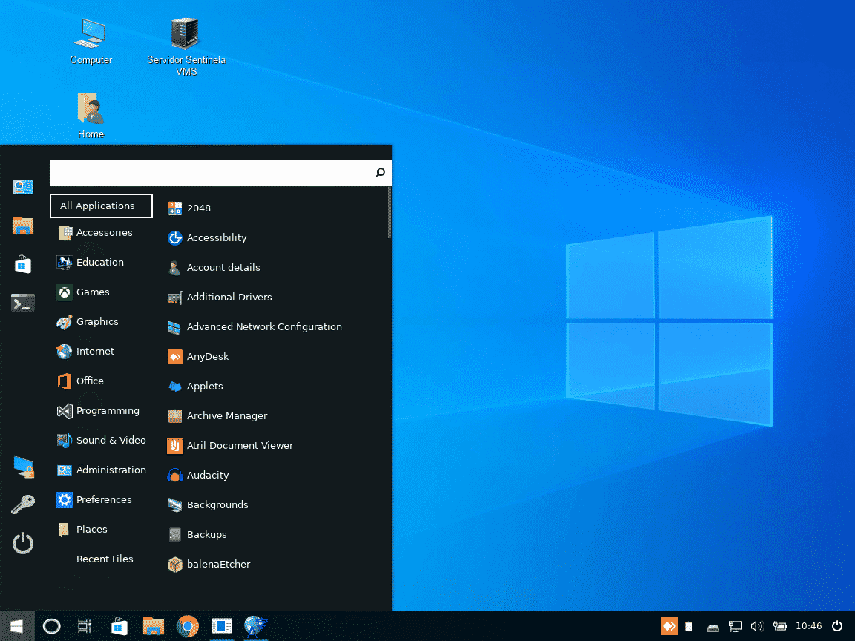Screen dimensions: 855x641
Task: Open a terminal from the menu sidebar
Action: (23, 302)
